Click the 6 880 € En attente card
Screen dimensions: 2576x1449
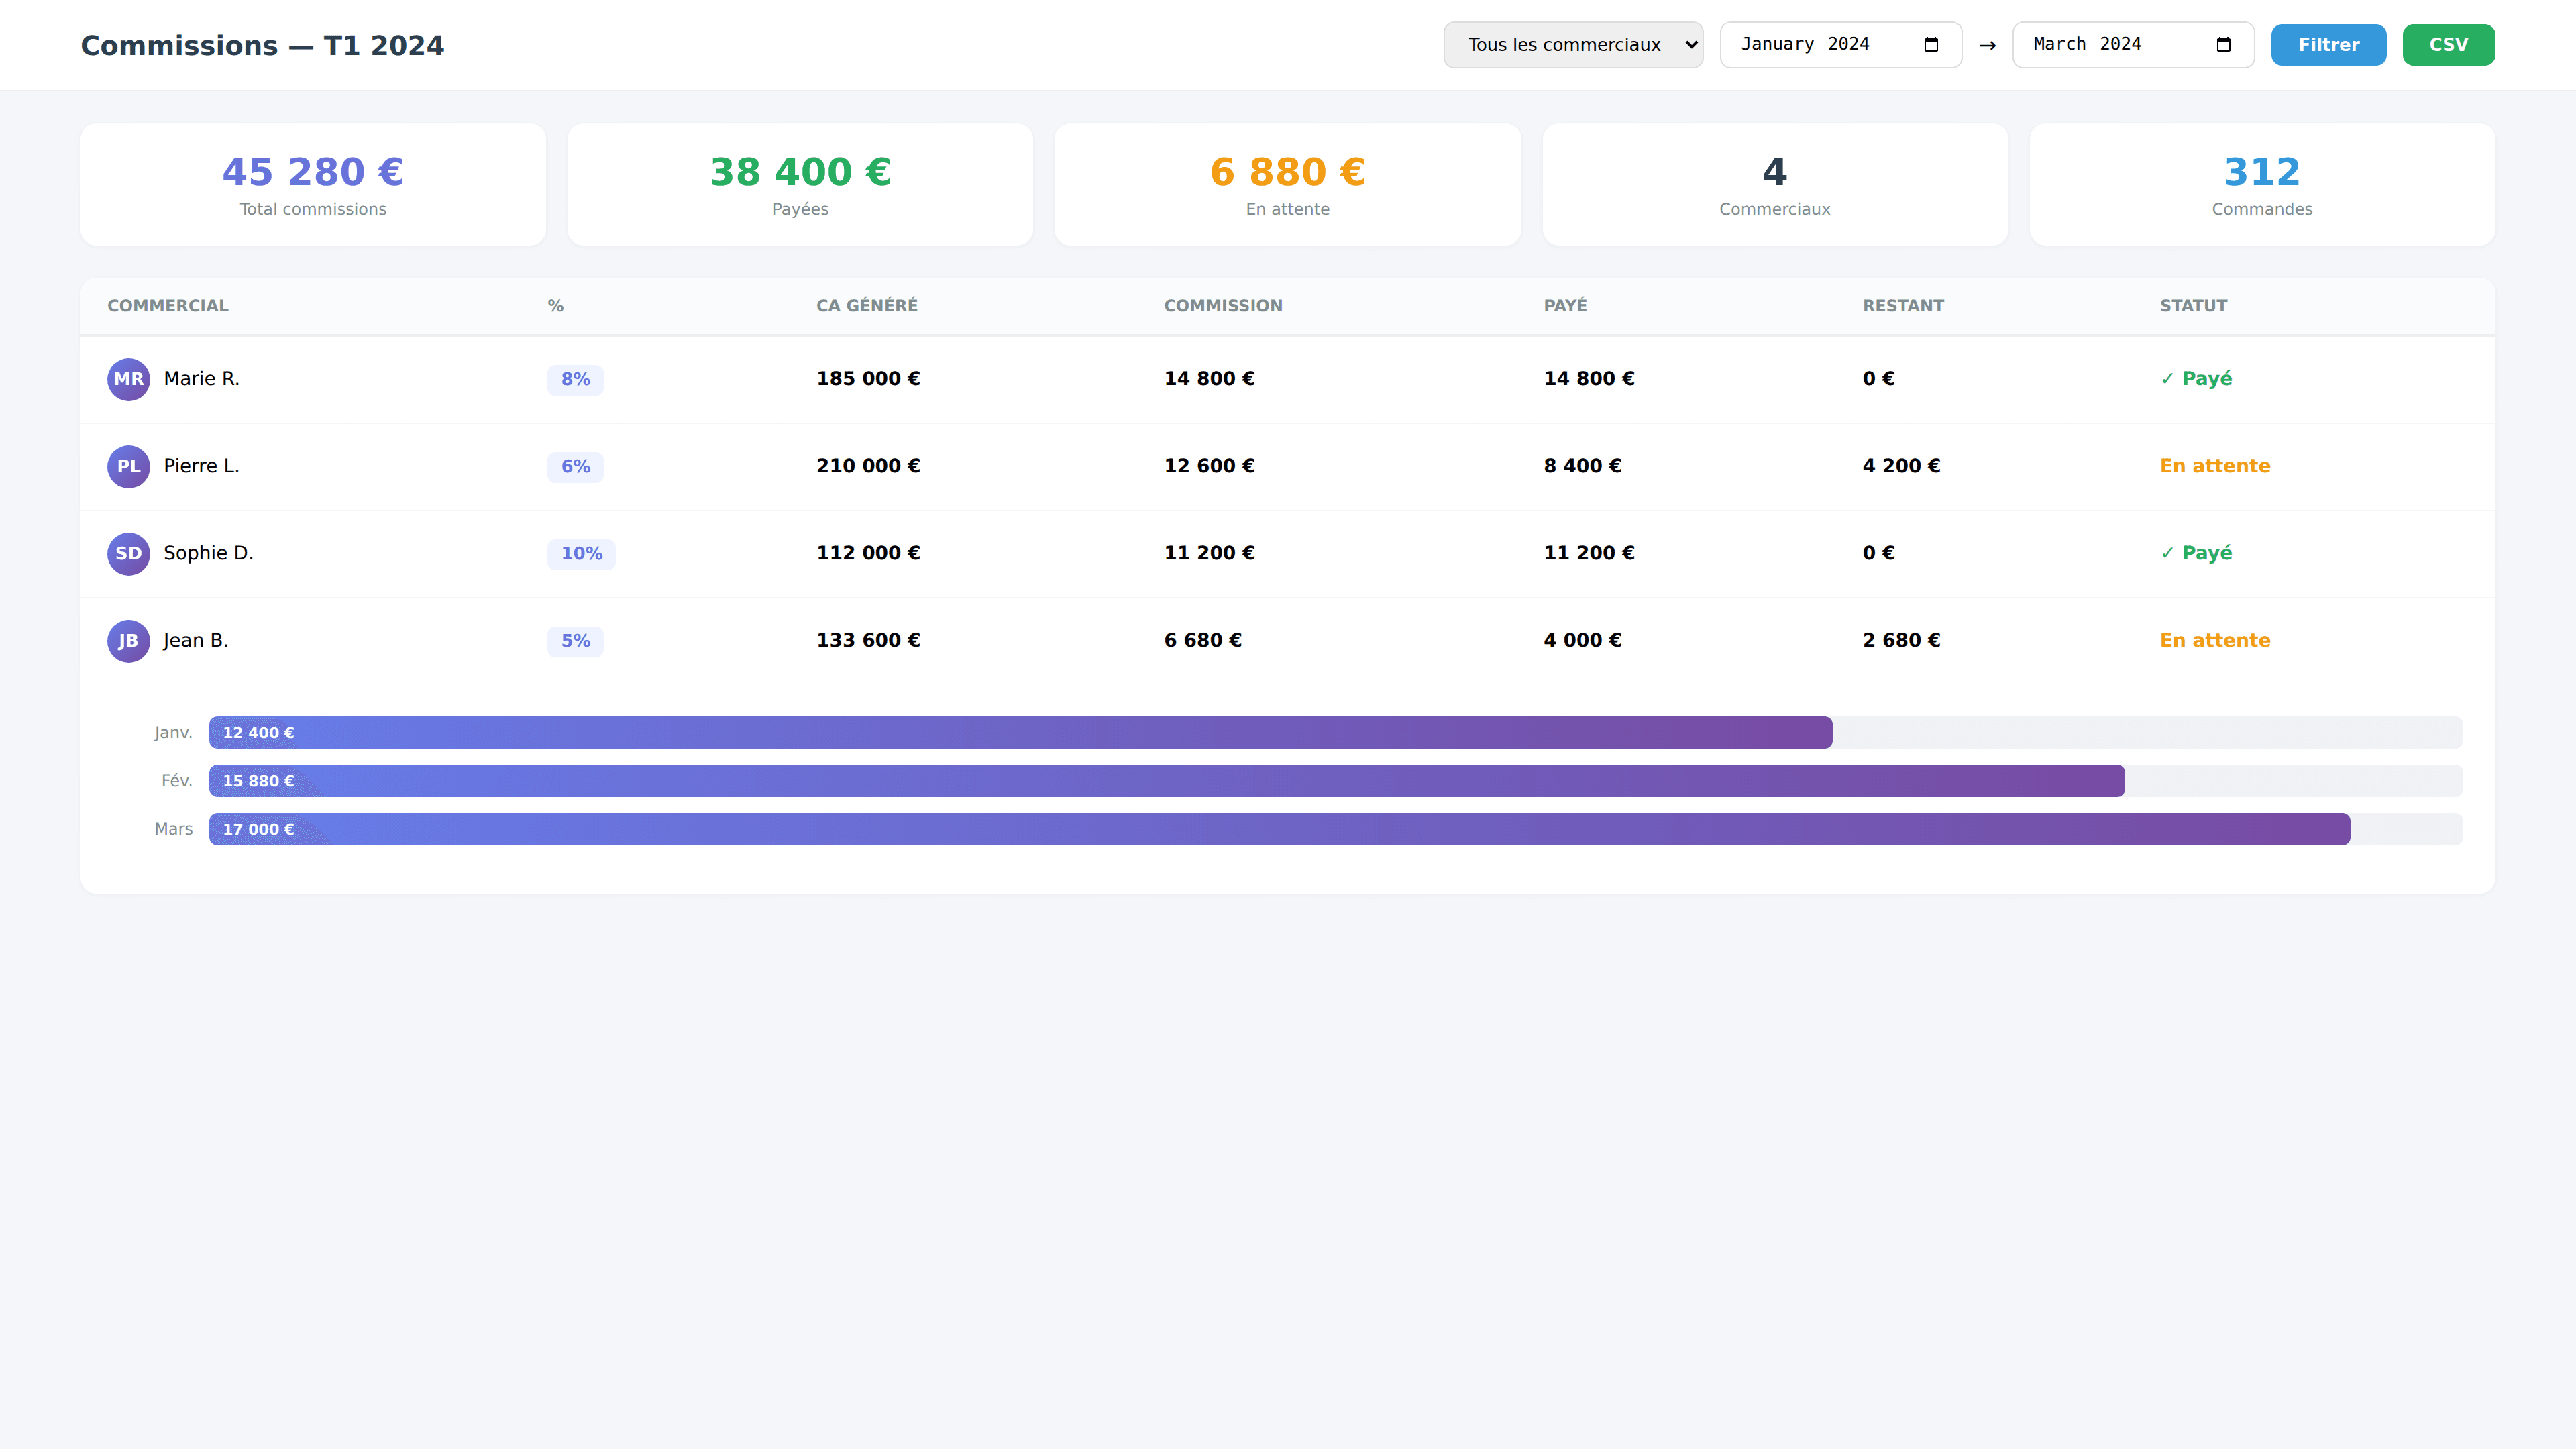click(x=1287, y=184)
